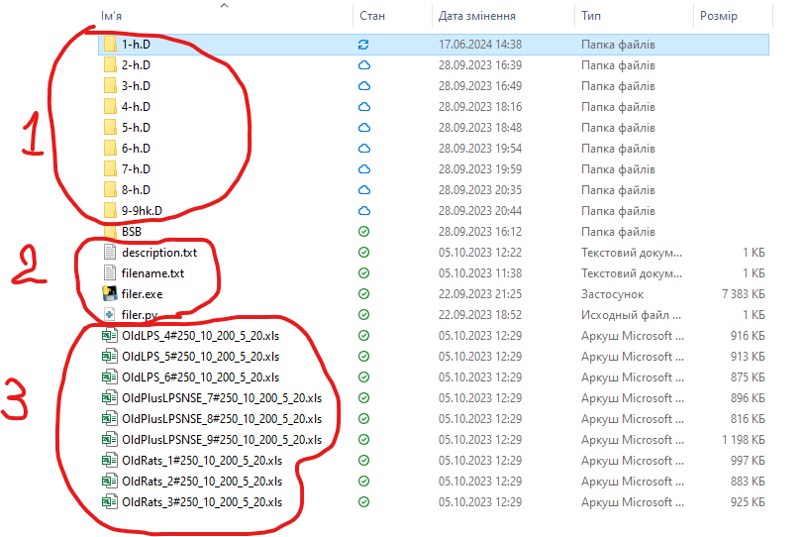Viewport: 801px width, 537px height.
Task: Click the cloud status icon for 7-h.D
Action: 364,169
